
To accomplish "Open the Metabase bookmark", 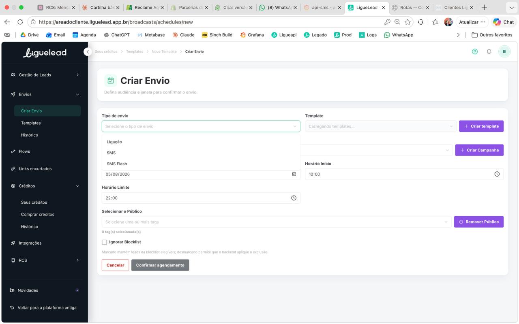I will [x=151, y=35].
